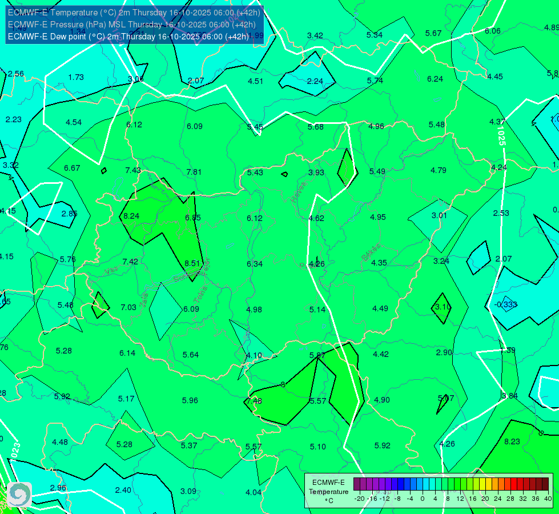Click the -0.333 temperature value
Viewport: 559px width, 514px height.
pos(505,304)
